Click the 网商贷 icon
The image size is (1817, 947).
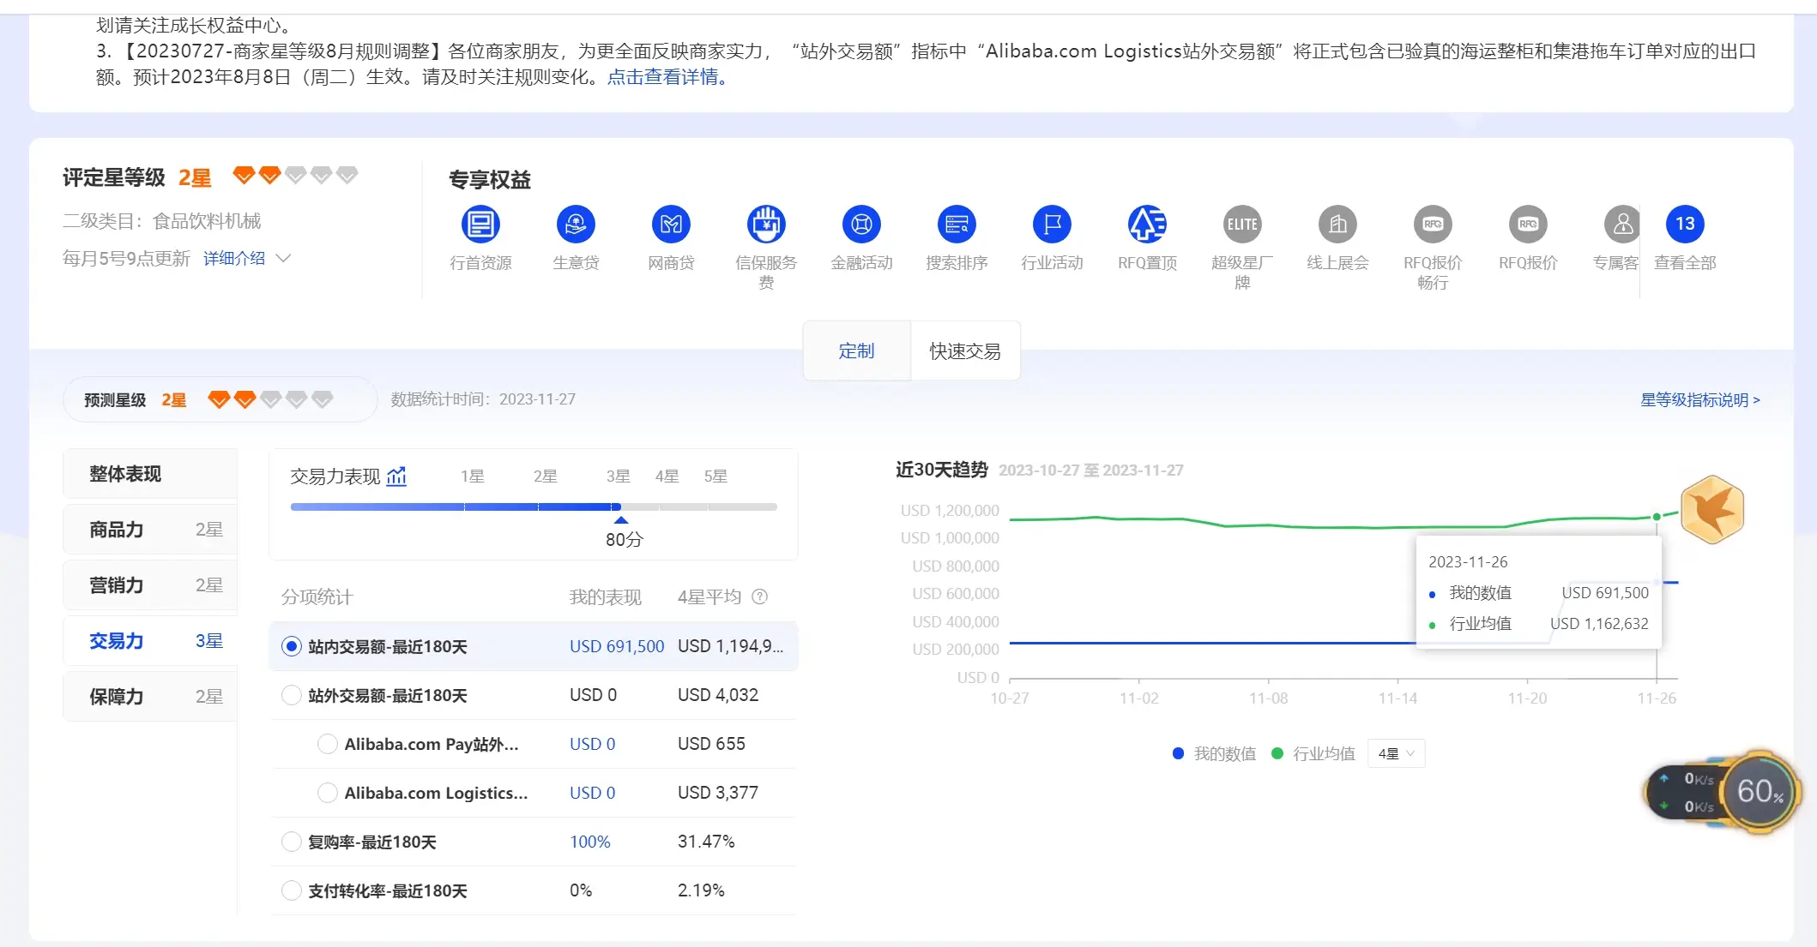pyautogui.click(x=671, y=225)
